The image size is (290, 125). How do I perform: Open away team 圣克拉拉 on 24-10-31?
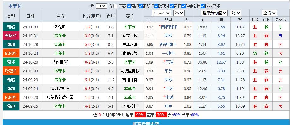(130, 36)
